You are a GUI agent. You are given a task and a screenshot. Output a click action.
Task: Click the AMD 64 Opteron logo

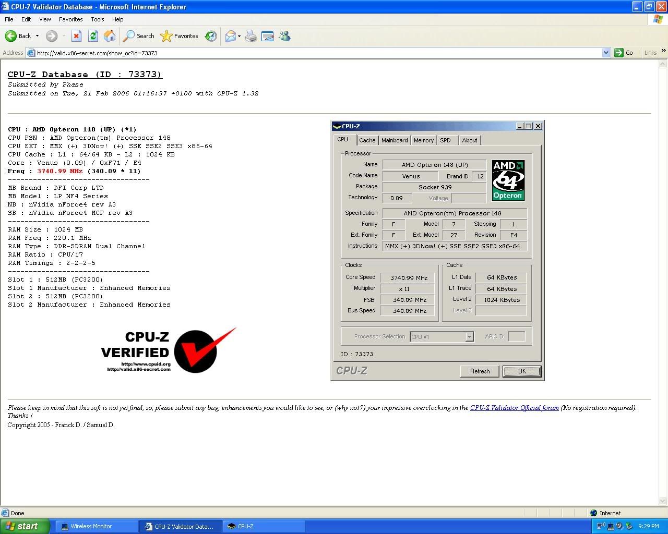(x=508, y=180)
